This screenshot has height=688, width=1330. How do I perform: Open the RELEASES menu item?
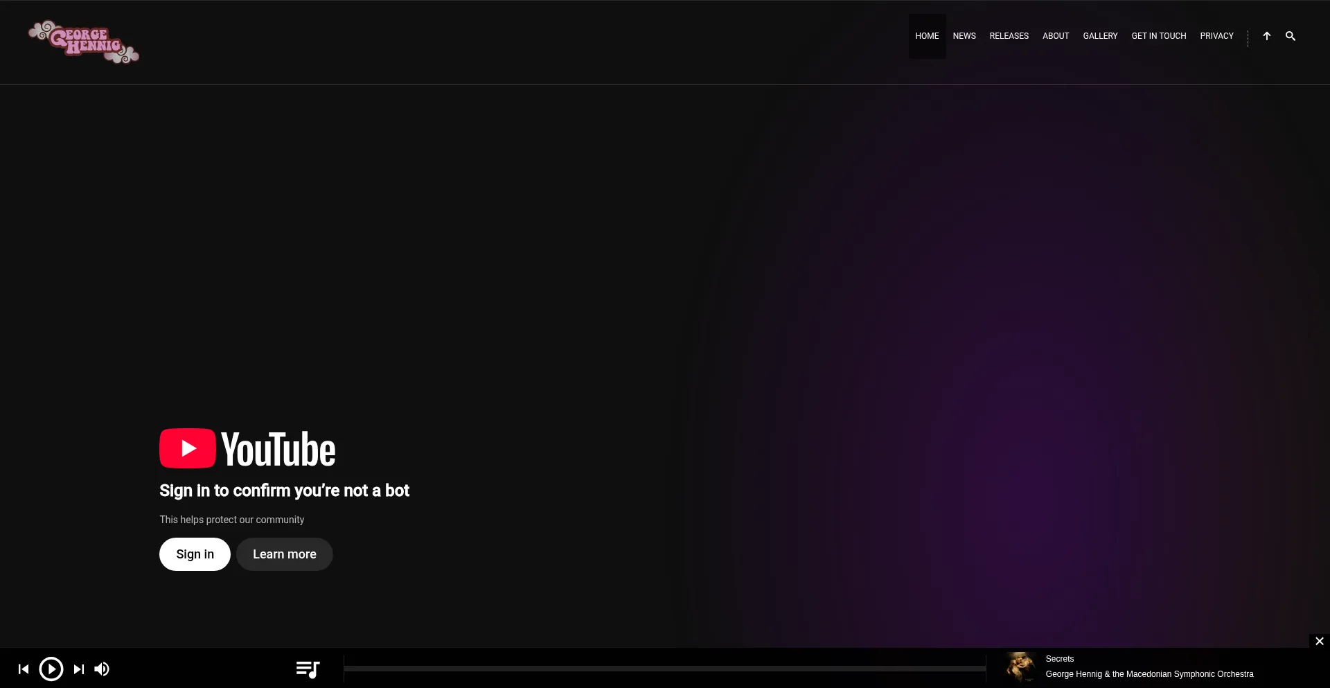pyautogui.click(x=1009, y=36)
